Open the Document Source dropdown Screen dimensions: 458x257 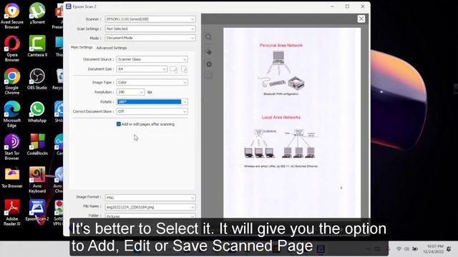(x=152, y=59)
